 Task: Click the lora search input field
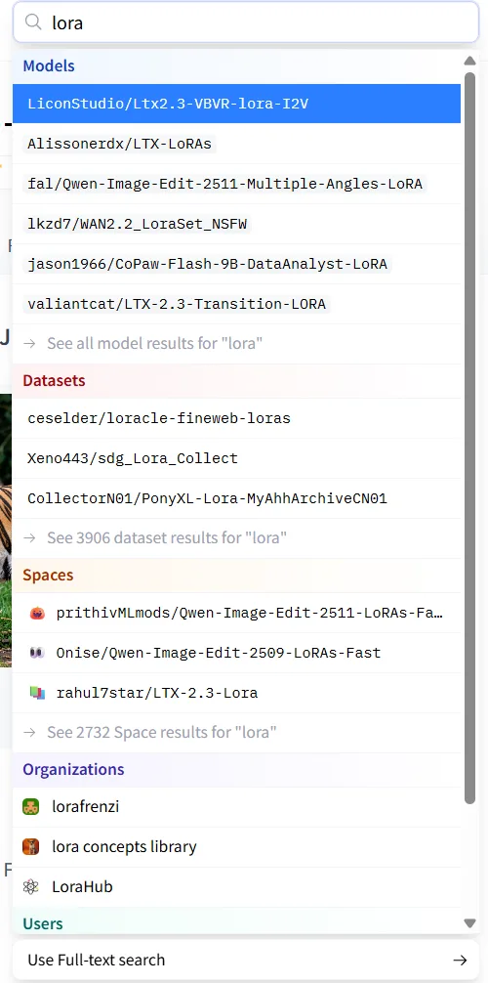point(246,23)
